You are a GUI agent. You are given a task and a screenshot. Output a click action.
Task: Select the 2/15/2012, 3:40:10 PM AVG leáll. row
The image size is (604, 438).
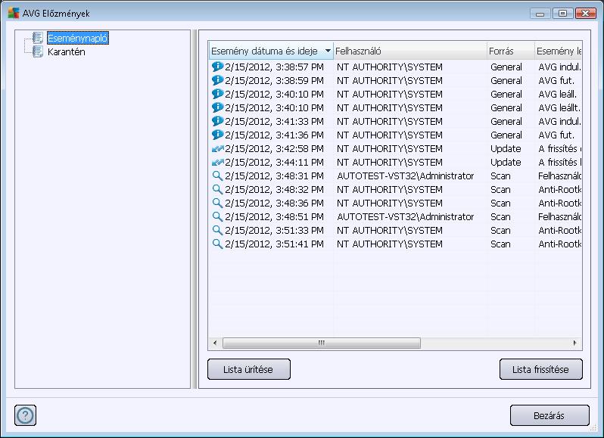click(x=395, y=94)
